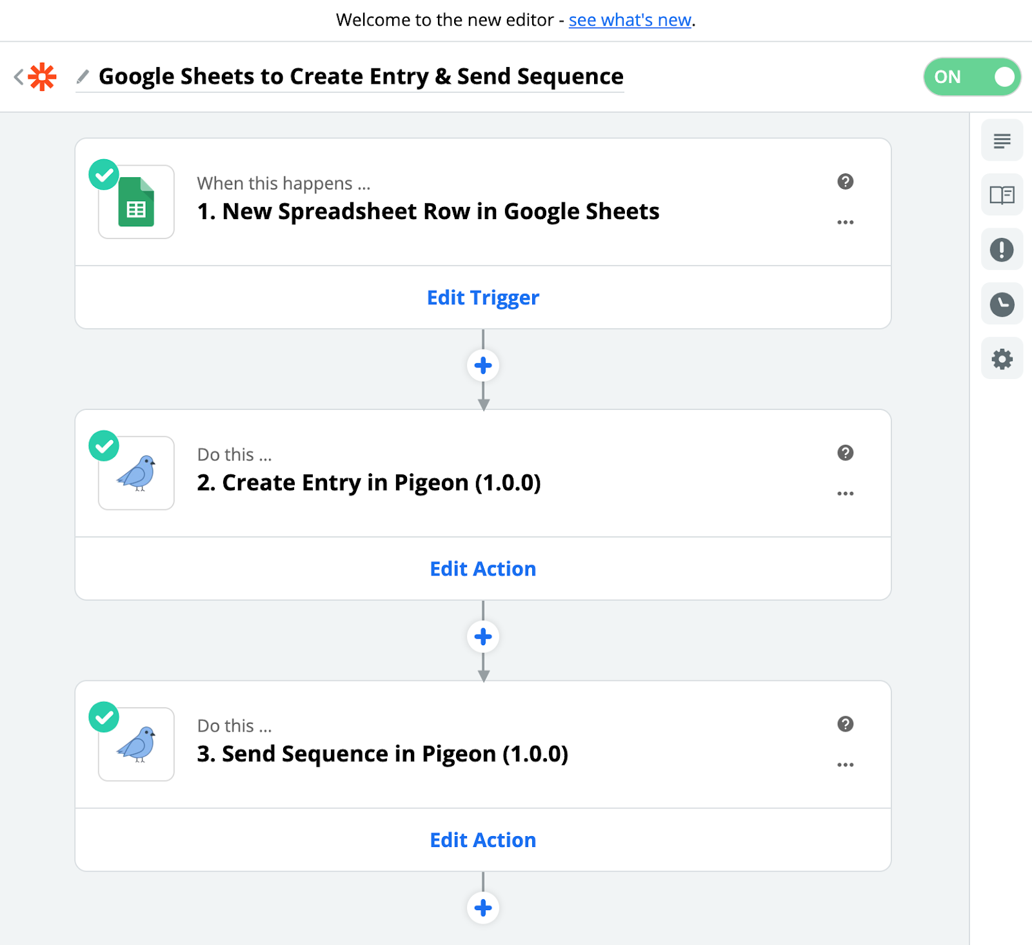Select "1. New Spreadsheet Row in Google Sheets" heading
Viewport: 1032px width, 945px height.
click(428, 211)
